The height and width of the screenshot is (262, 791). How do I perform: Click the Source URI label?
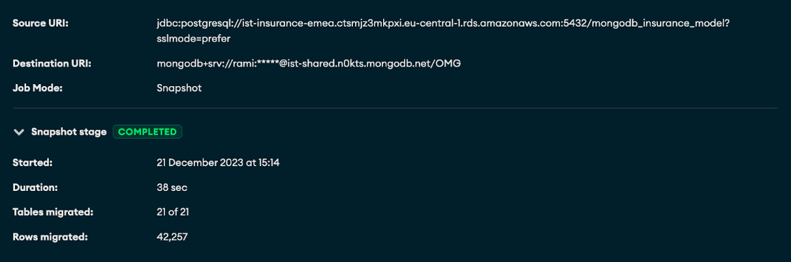pyautogui.click(x=40, y=23)
